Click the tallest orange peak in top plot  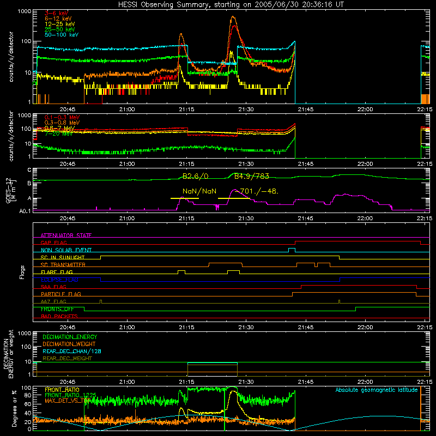tap(233, 17)
